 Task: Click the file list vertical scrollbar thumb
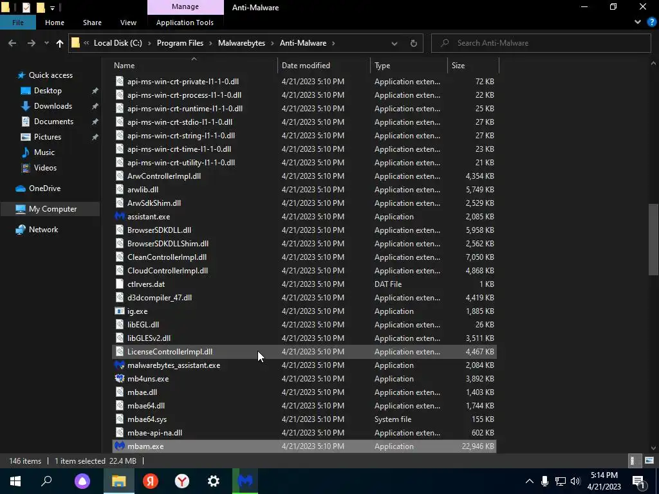pyautogui.click(x=653, y=239)
